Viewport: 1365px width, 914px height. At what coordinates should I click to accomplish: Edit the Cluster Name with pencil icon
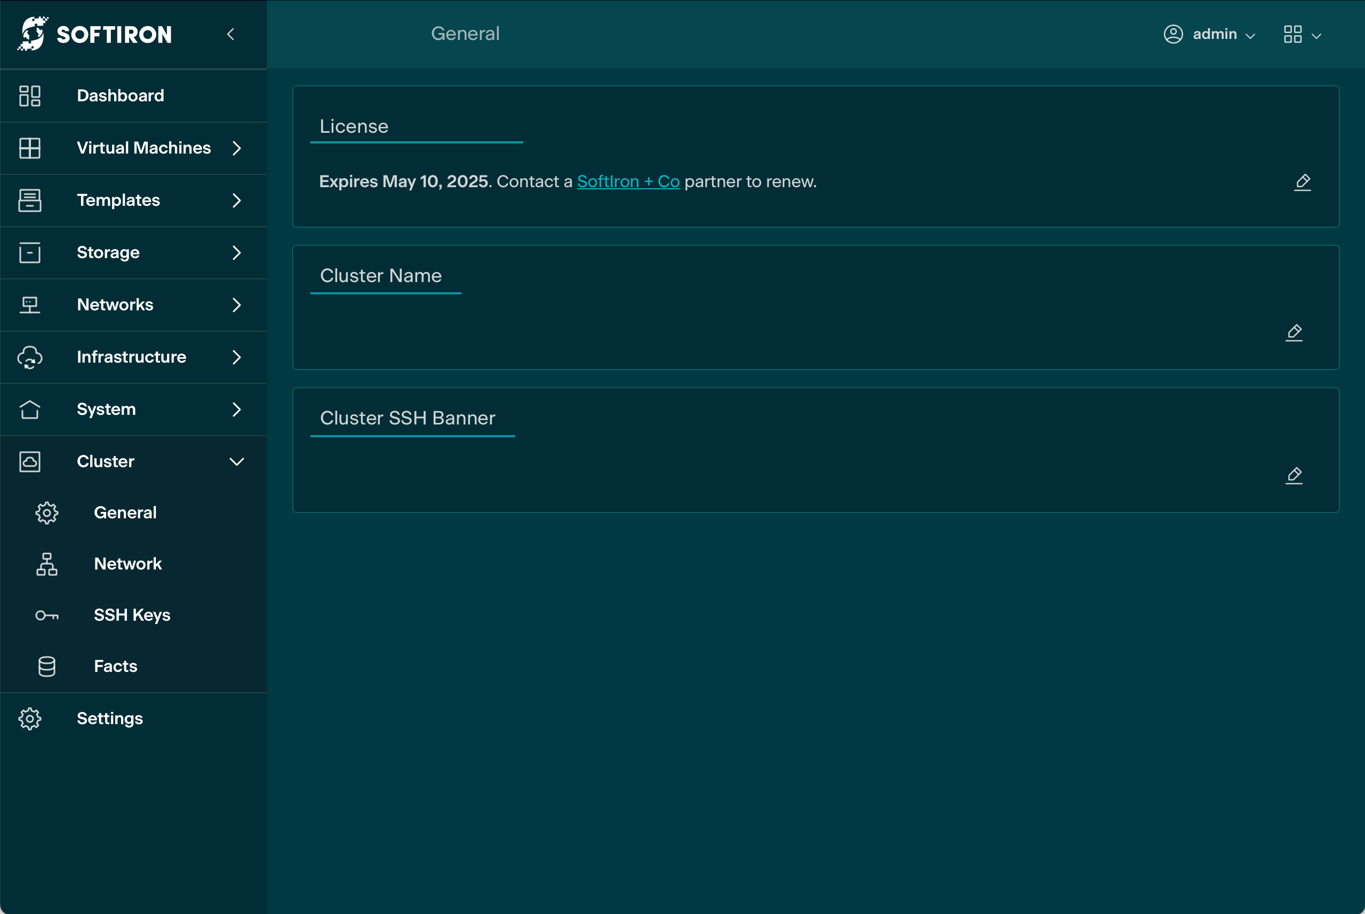1294,332
